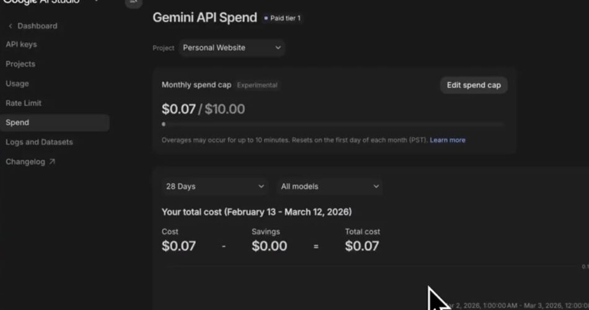The width and height of the screenshot is (589, 310).
Task: Navigate to Rate Limit section
Action: [24, 103]
